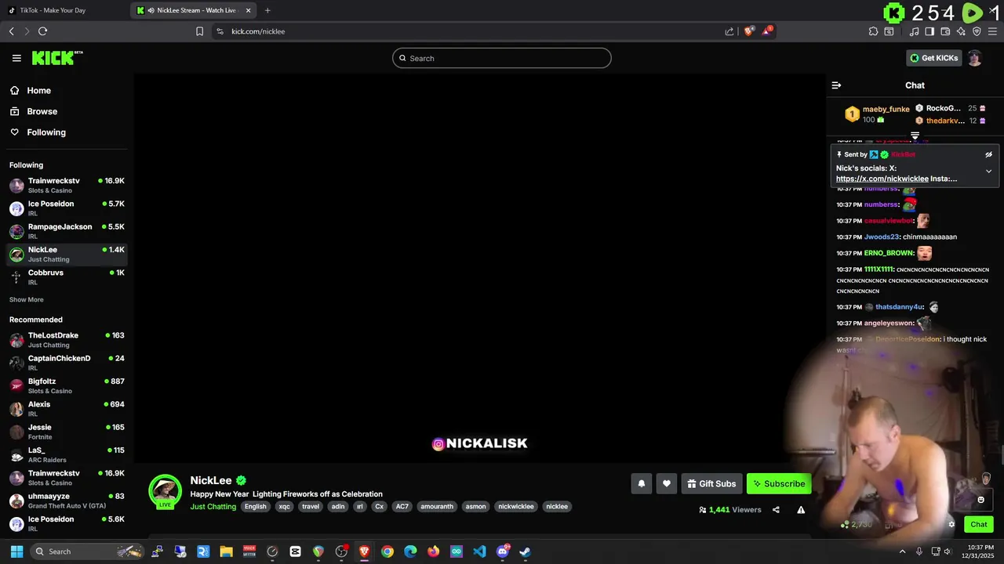1004x564 pixels.
Task: Open Jessie Fortnite channel
Action: (67, 432)
